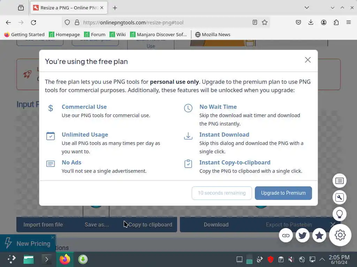Click Upgrade to Premium button
Screen dimensions: 357x267
coord(283,193)
